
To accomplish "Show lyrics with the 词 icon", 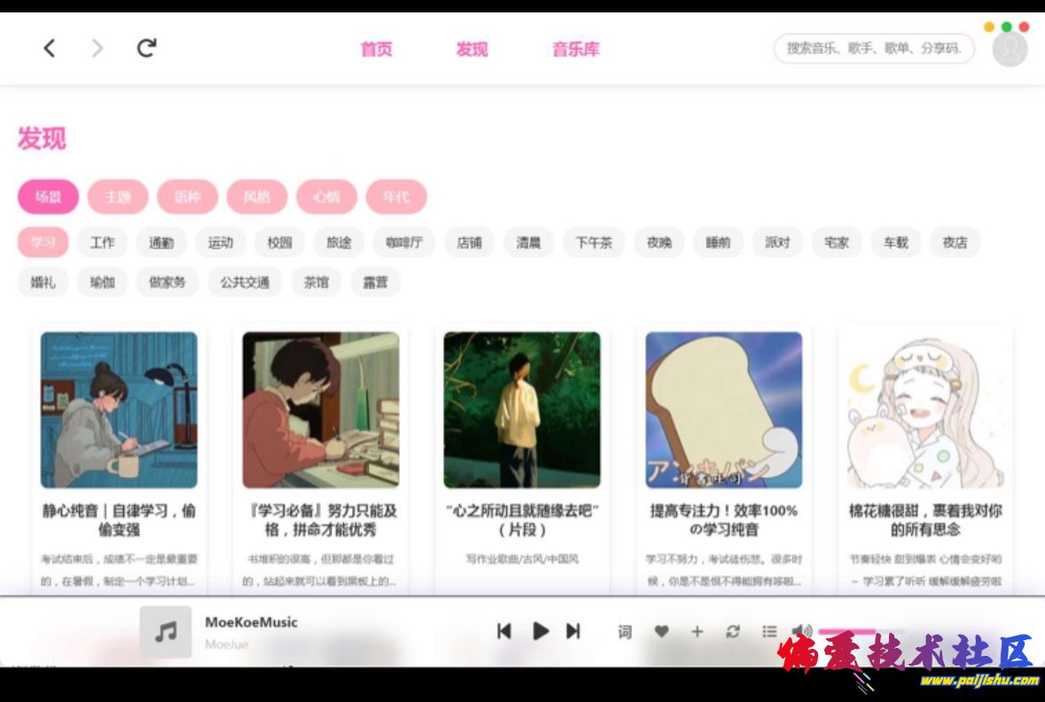I will (x=625, y=632).
